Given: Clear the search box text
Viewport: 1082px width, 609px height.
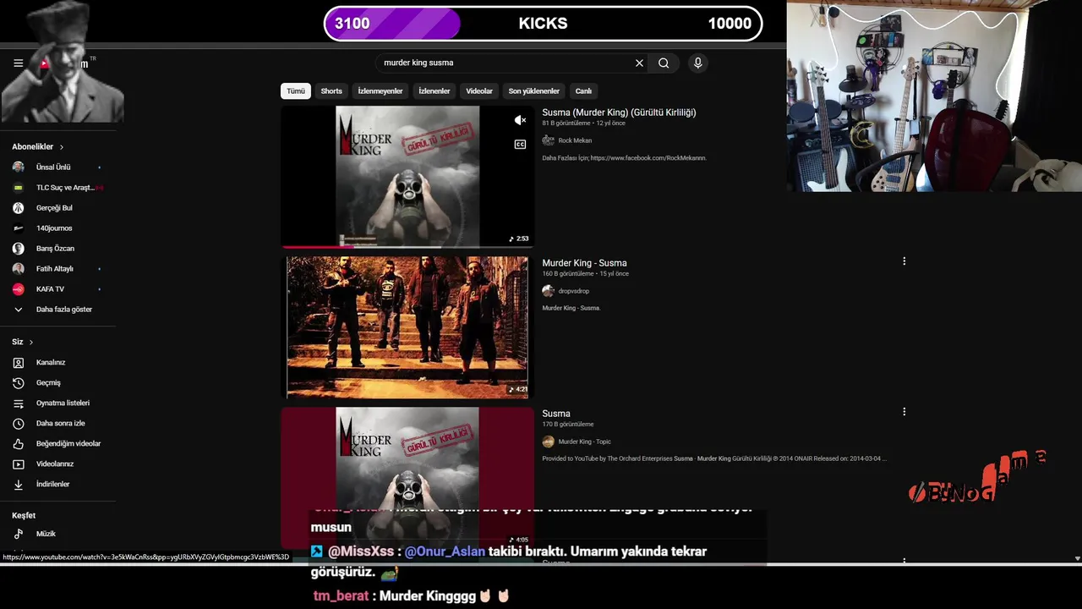Looking at the screenshot, I should click(x=639, y=63).
